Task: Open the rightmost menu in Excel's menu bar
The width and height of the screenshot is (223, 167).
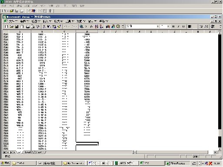Action: (x=104, y=21)
